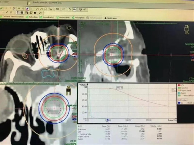Click the second curved-arrow catheter icon

pyautogui.click(x=42, y=9)
